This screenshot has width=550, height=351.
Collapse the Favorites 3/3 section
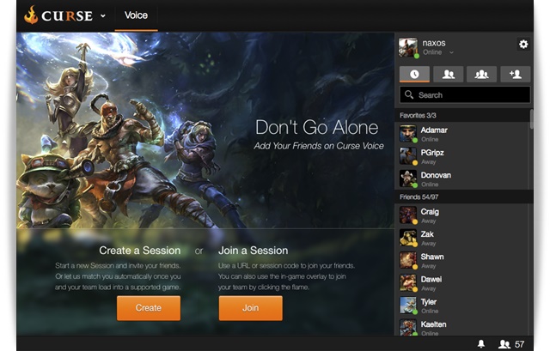(x=462, y=115)
